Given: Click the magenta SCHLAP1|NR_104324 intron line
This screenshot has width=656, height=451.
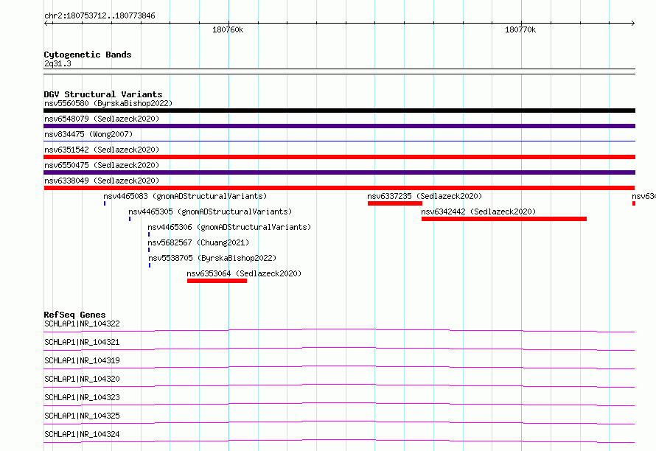Looking at the screenshot, I should coord(339,441).
